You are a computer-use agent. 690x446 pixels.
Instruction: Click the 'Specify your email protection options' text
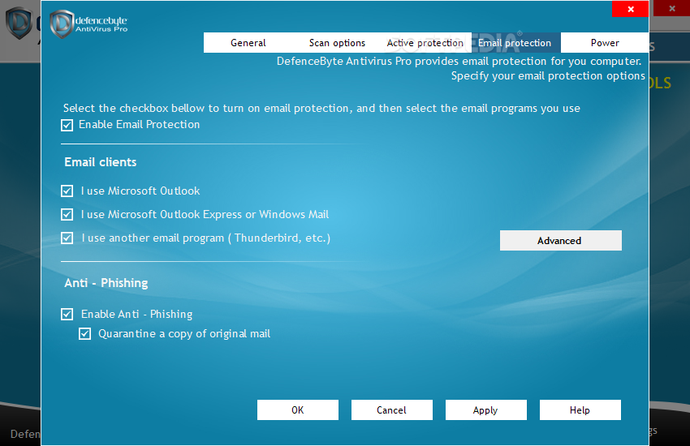pos(548,76)
